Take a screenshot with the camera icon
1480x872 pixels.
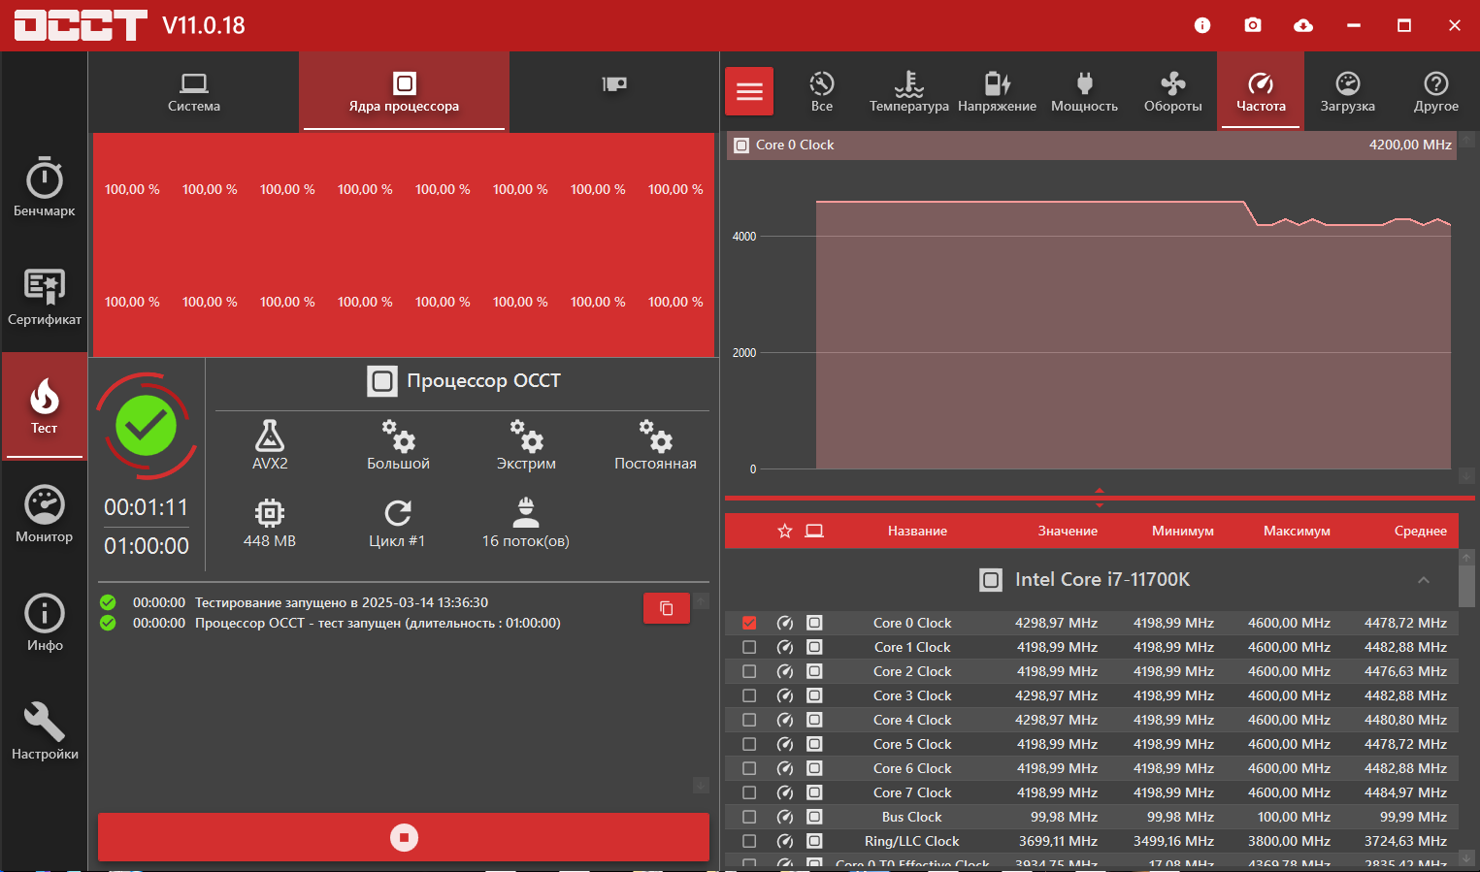pyautogui.click(x=1253, y=25)
